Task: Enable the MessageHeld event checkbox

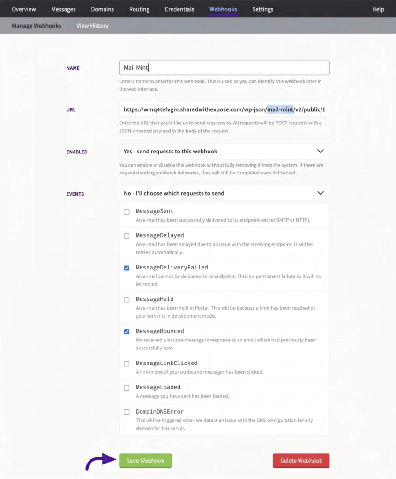Action: pyautogui.click(x=127, y=299)
